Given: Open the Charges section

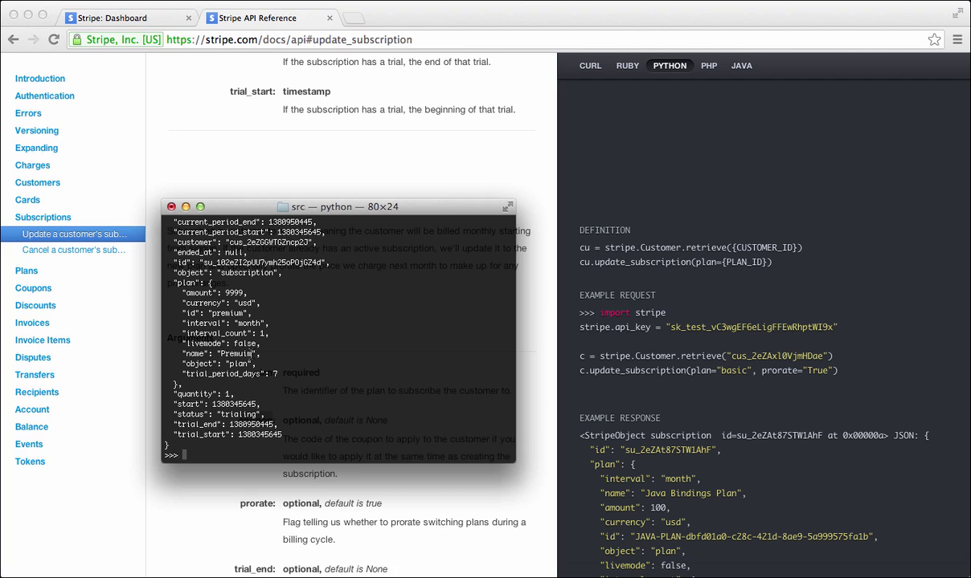Looking at the screenshot, I should click(x=32, y=165).
